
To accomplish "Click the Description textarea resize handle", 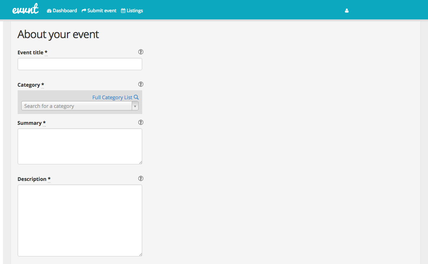I will [x=140, y=254].
